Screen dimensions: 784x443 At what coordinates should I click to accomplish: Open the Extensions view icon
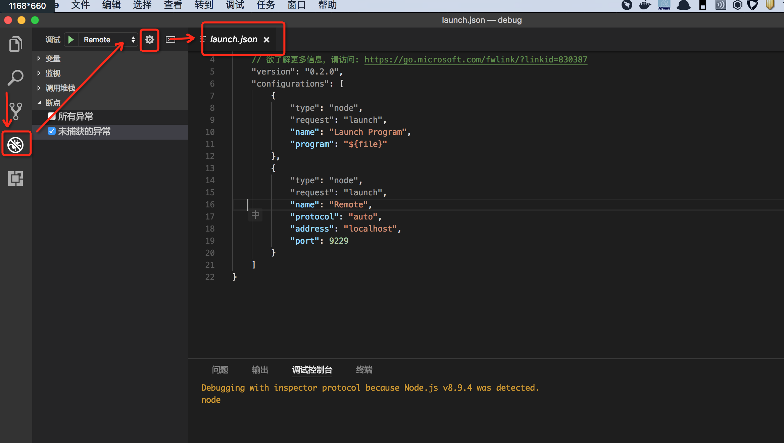[15, 178]
